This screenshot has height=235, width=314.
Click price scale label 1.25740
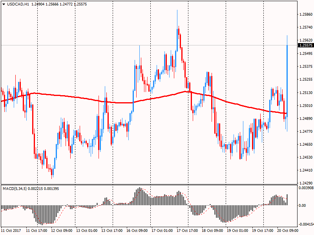tap(306, 27)
